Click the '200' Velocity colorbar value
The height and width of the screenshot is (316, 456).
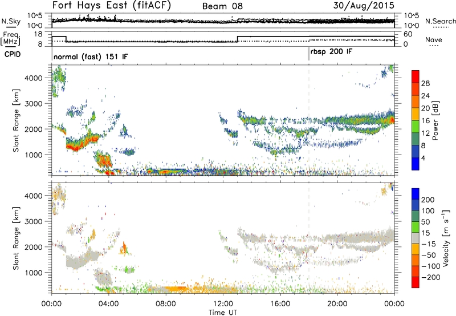(x=428, y=200)
